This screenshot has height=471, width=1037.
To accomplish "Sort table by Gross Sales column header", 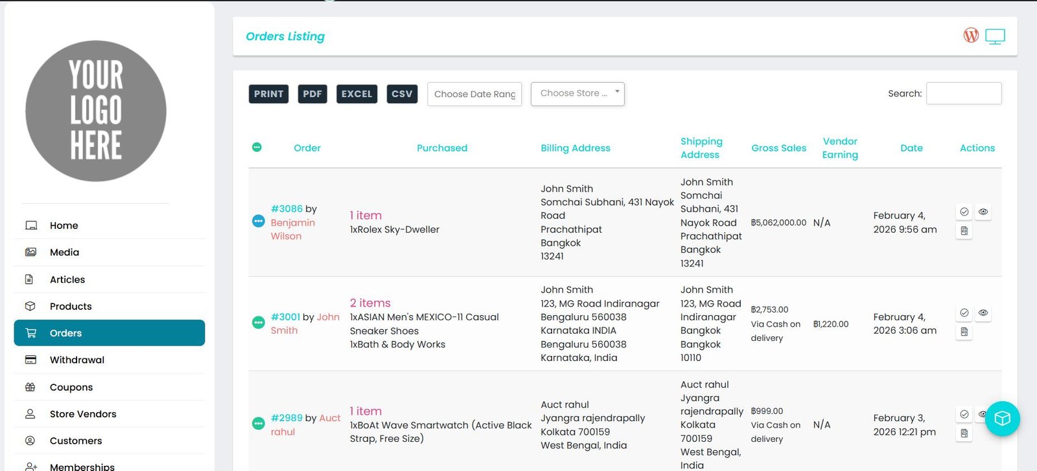I will pos(778,148).
